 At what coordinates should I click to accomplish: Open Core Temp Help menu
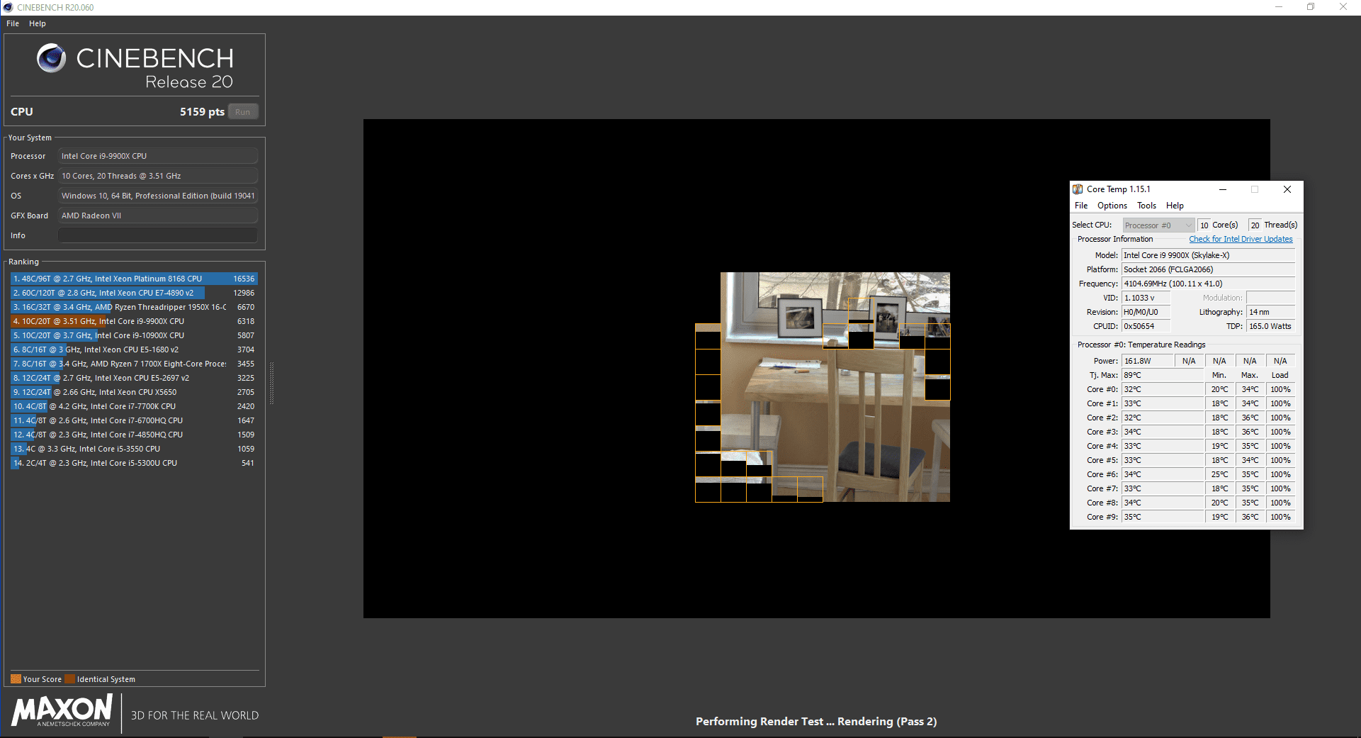coord(1175,206)
